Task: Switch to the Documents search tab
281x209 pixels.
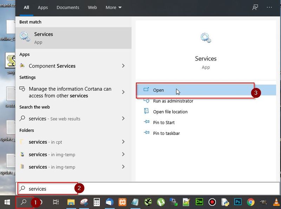Action: tap(68, 7)
